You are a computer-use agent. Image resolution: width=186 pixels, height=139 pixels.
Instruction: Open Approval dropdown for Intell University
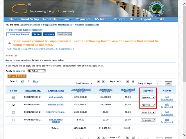point(148,97)
